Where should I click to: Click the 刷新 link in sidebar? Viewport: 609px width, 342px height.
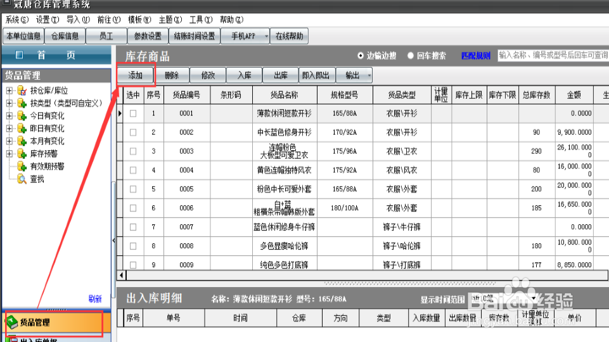(x=95, y=299)
